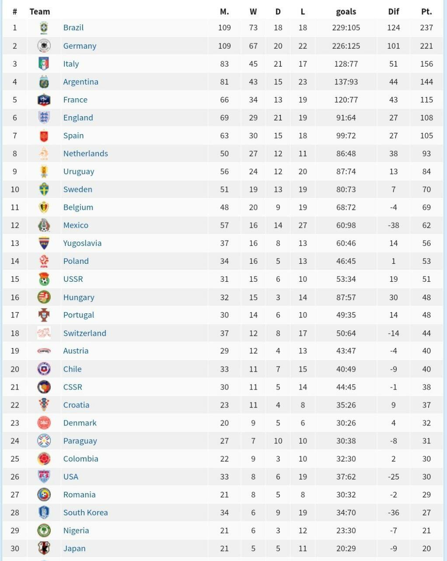The width and height of the screenshot is (447, 561).
Task: Click the Italy team crest icon
Action: [44, 64]
